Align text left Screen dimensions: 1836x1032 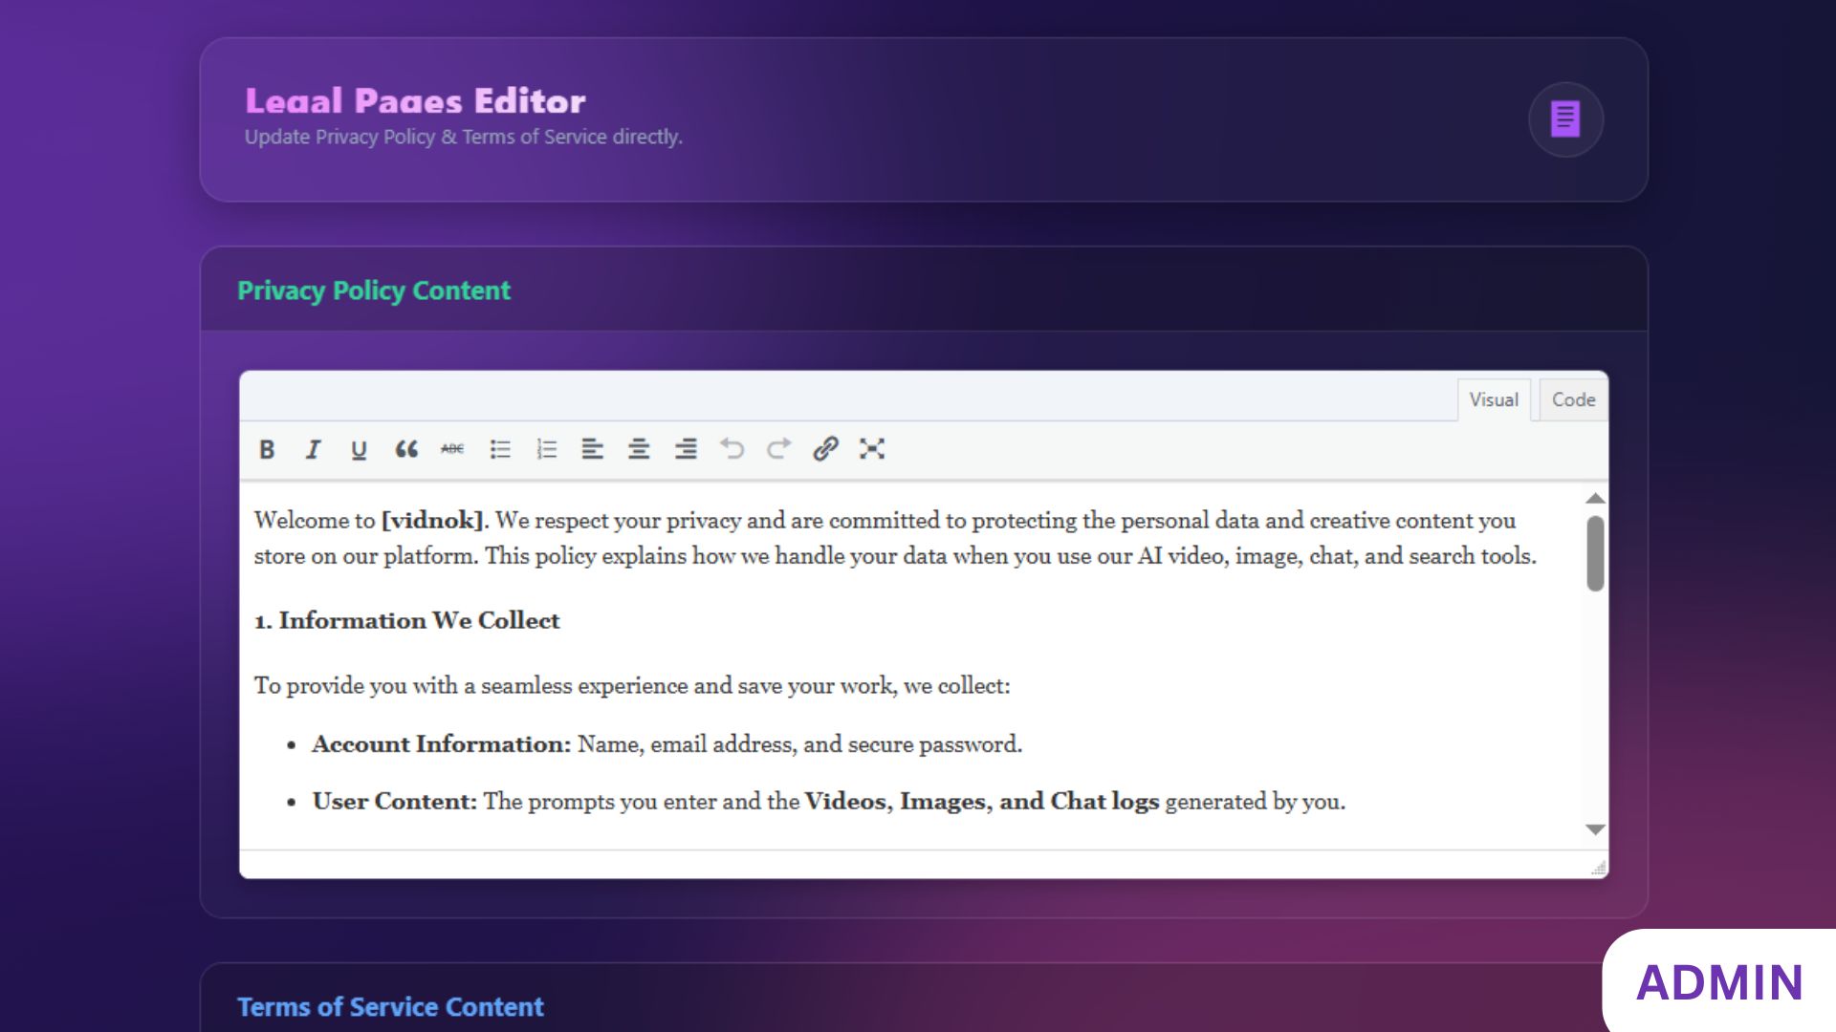coord(592,449)
